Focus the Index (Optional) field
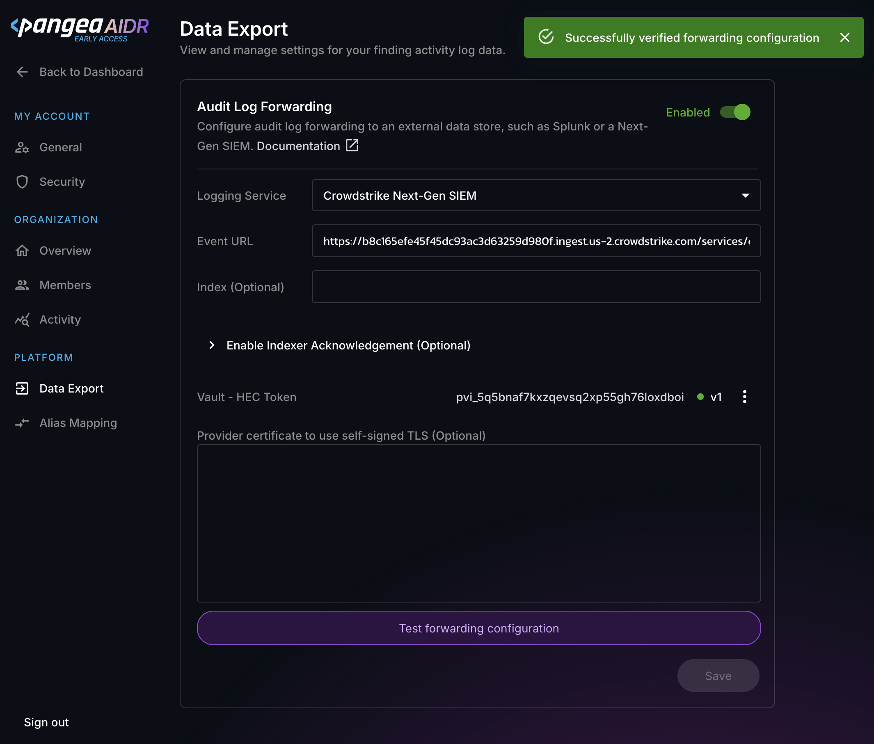The height and width of the screenshot is (744, 874). pos(536,287)
